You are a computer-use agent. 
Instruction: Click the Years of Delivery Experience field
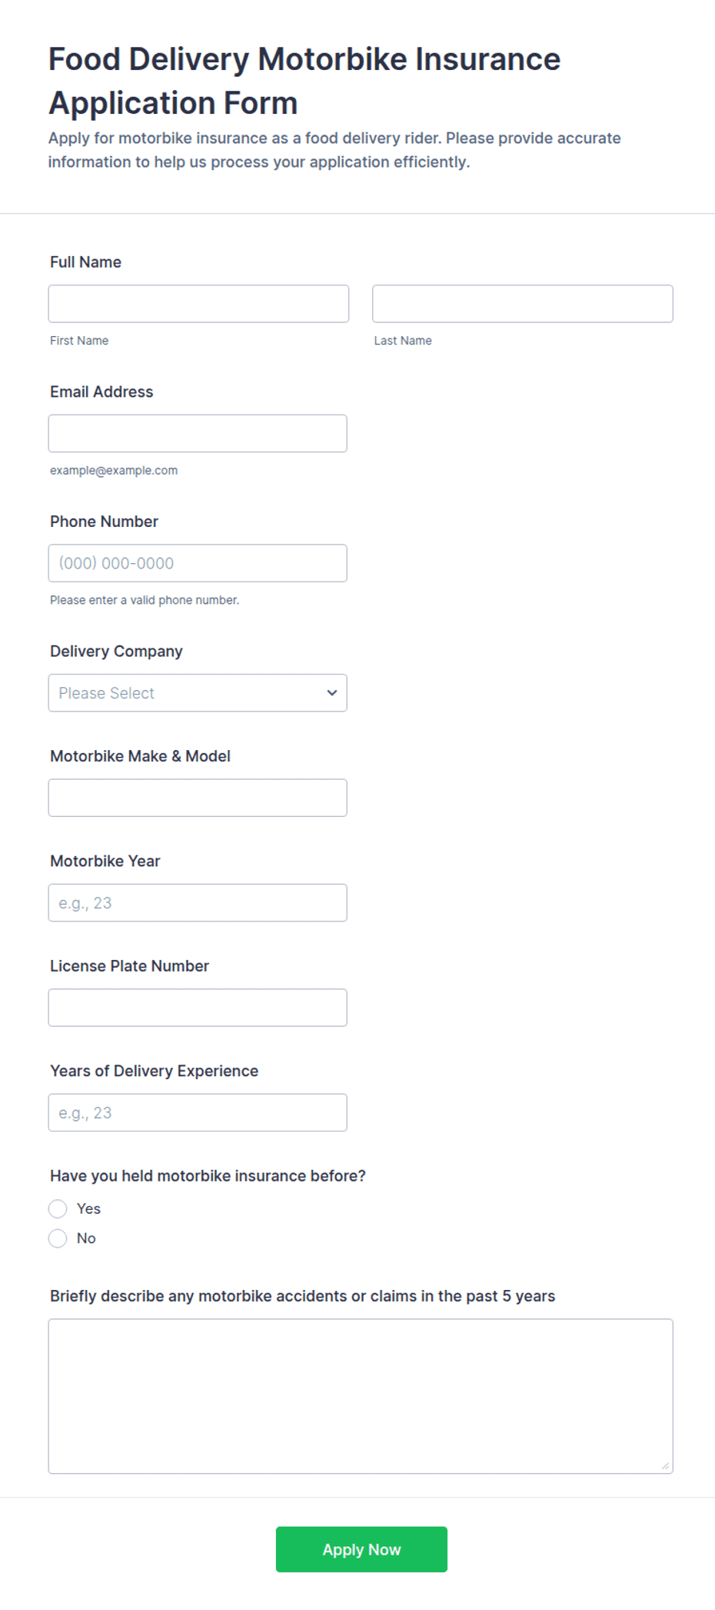(x=198, y=1113)
